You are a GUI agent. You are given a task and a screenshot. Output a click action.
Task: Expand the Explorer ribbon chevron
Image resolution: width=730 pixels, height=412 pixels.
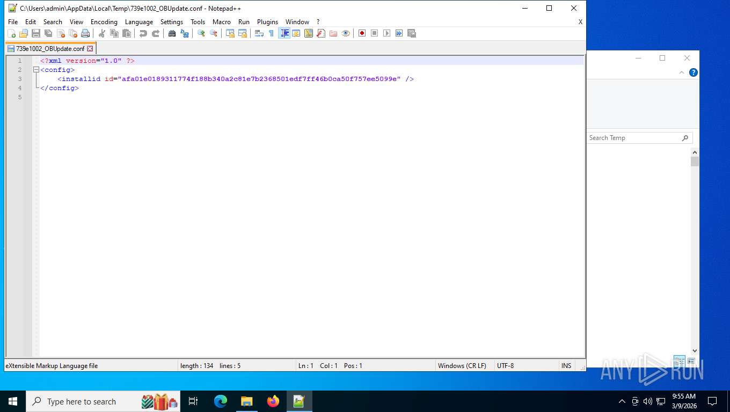coord(682,72)
